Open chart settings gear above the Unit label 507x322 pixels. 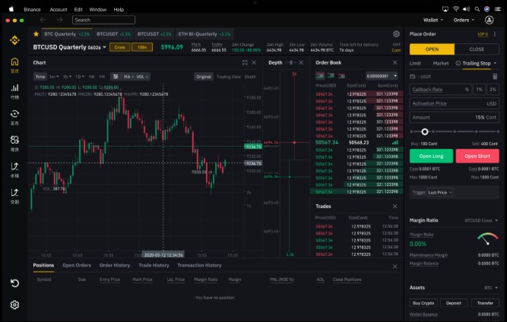coord(396,34)
